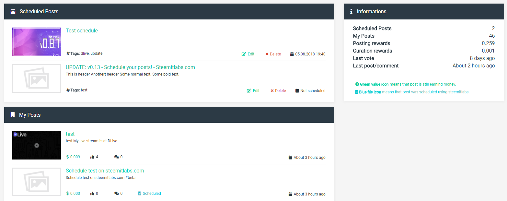Image resolution: width=507 pixels, height=201 pixels.
Task: Click the $0.009 reward value
Action: tap(75, 157)
